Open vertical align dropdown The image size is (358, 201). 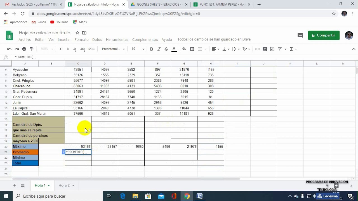[x=225, y=49]
